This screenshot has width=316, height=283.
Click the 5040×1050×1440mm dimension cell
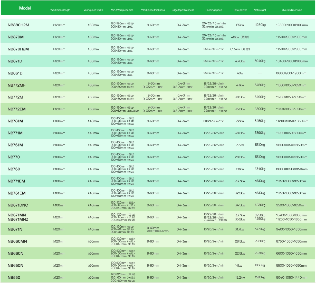(292, 278)
